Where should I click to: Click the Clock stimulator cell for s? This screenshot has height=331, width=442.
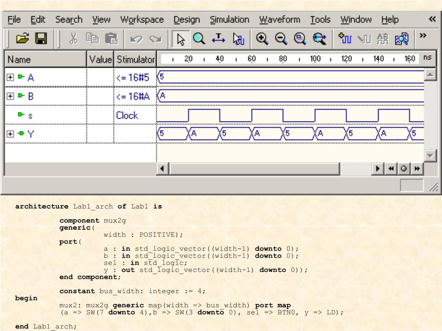[x=135, y=115]
